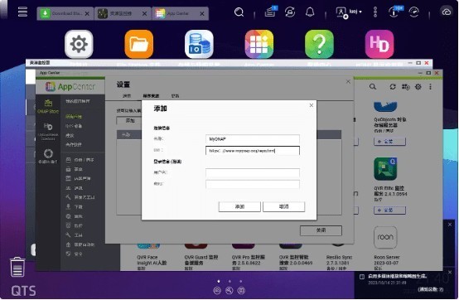Click the 取消 cancel button

283,206
